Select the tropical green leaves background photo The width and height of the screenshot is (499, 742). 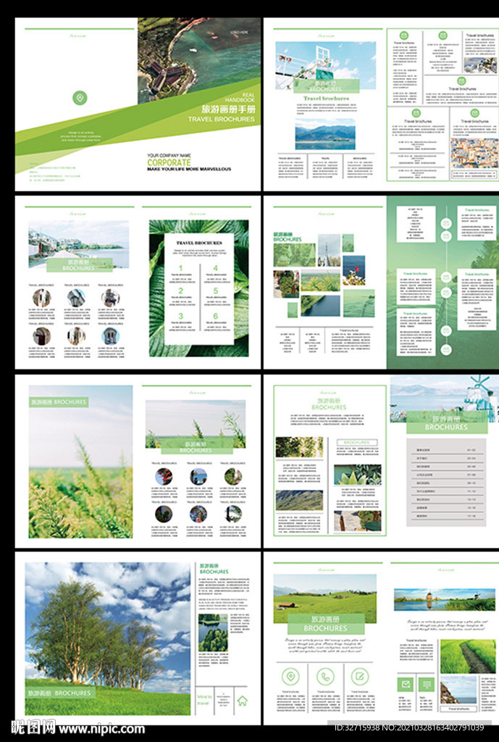198,288
